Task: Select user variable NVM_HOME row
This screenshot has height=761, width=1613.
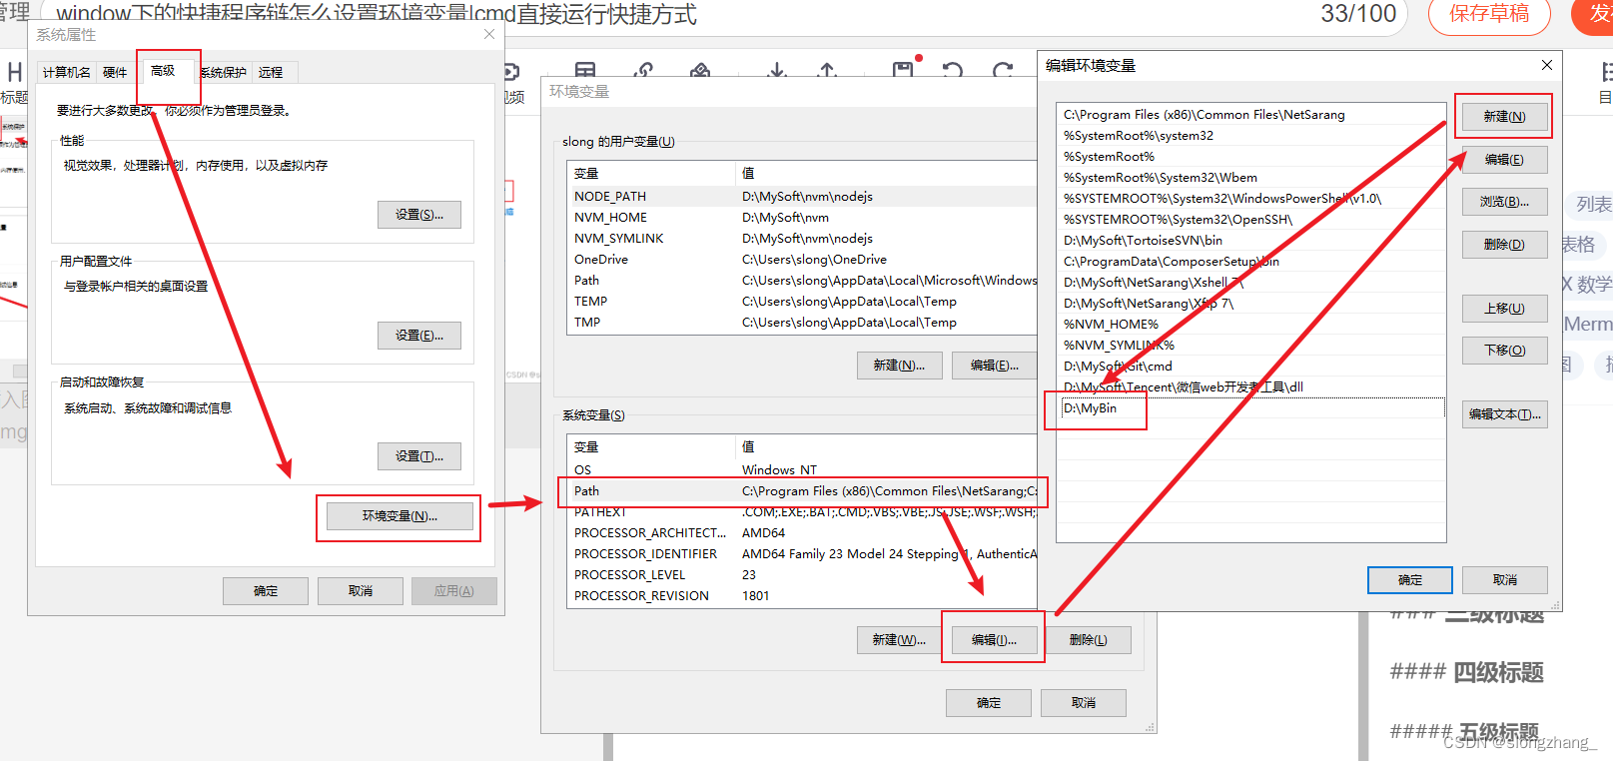Action: (x=803, y=218)
